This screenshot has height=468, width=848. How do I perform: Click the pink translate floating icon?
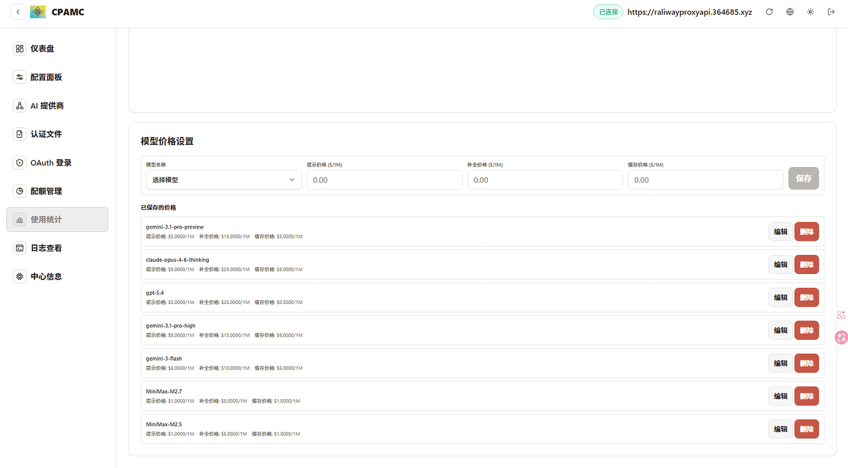841,337
